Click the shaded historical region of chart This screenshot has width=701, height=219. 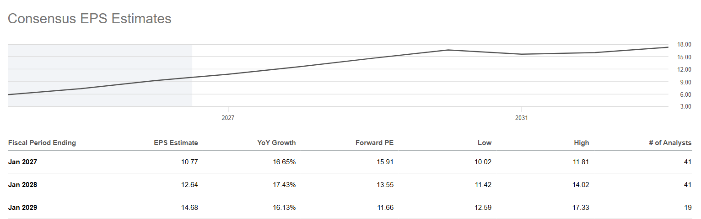pos(100,76)
